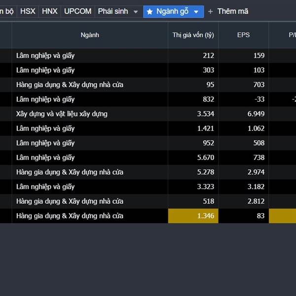Viewport: 296px width, 296px height.
Task: Select the Phái sinh tab label
Action: (x=111, y=11)
